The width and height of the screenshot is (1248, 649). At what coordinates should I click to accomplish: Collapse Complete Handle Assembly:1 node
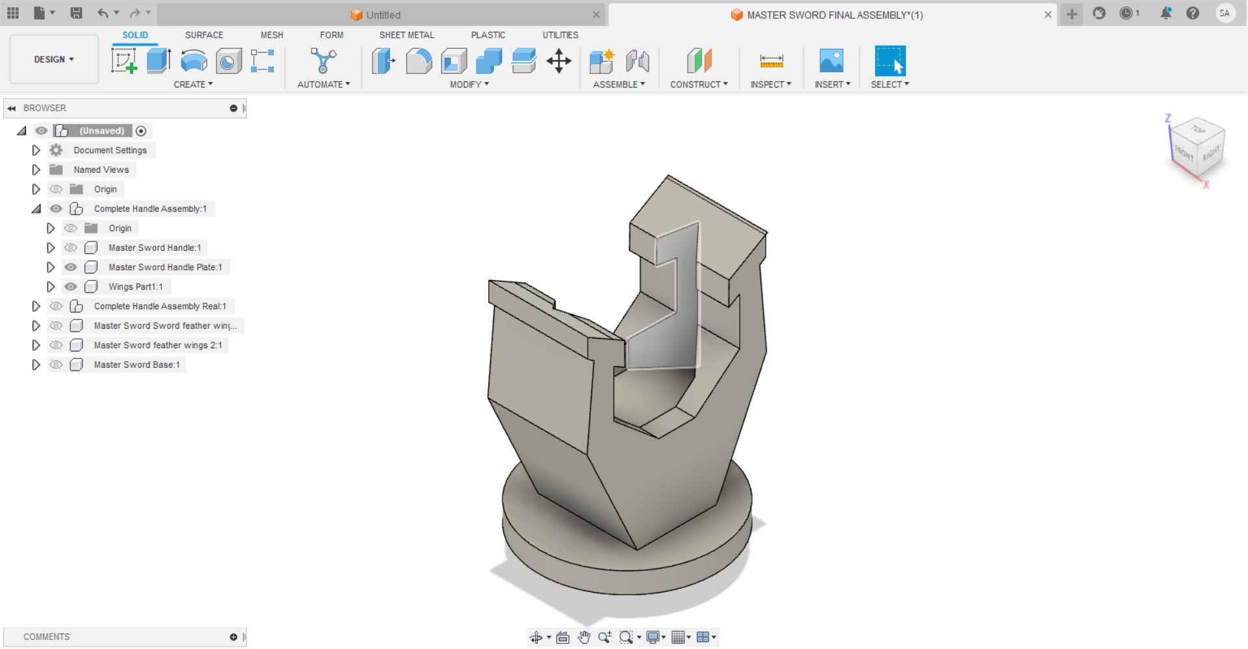(x=36, y=209)
